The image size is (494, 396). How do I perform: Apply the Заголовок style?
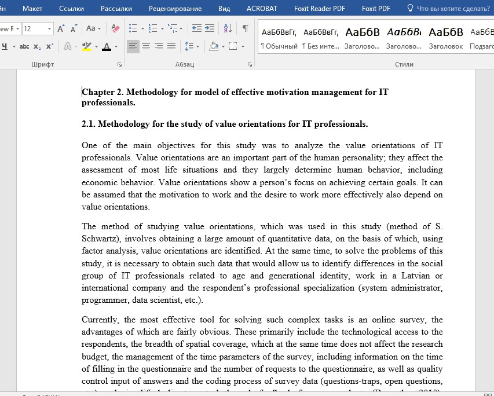tap(446, 38)
